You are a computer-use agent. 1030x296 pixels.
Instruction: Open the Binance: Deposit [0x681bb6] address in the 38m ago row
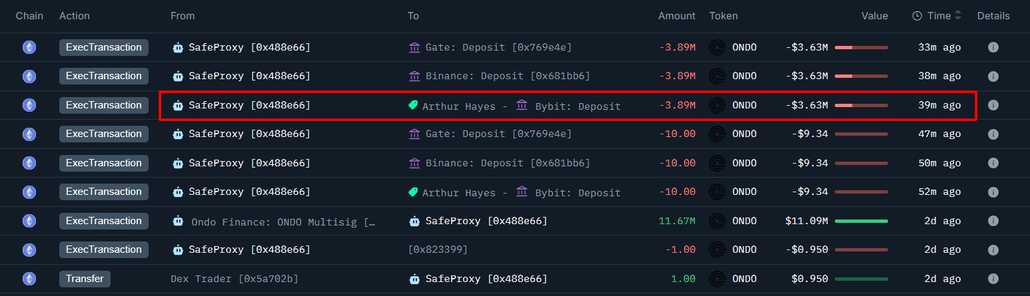[508, 76]
